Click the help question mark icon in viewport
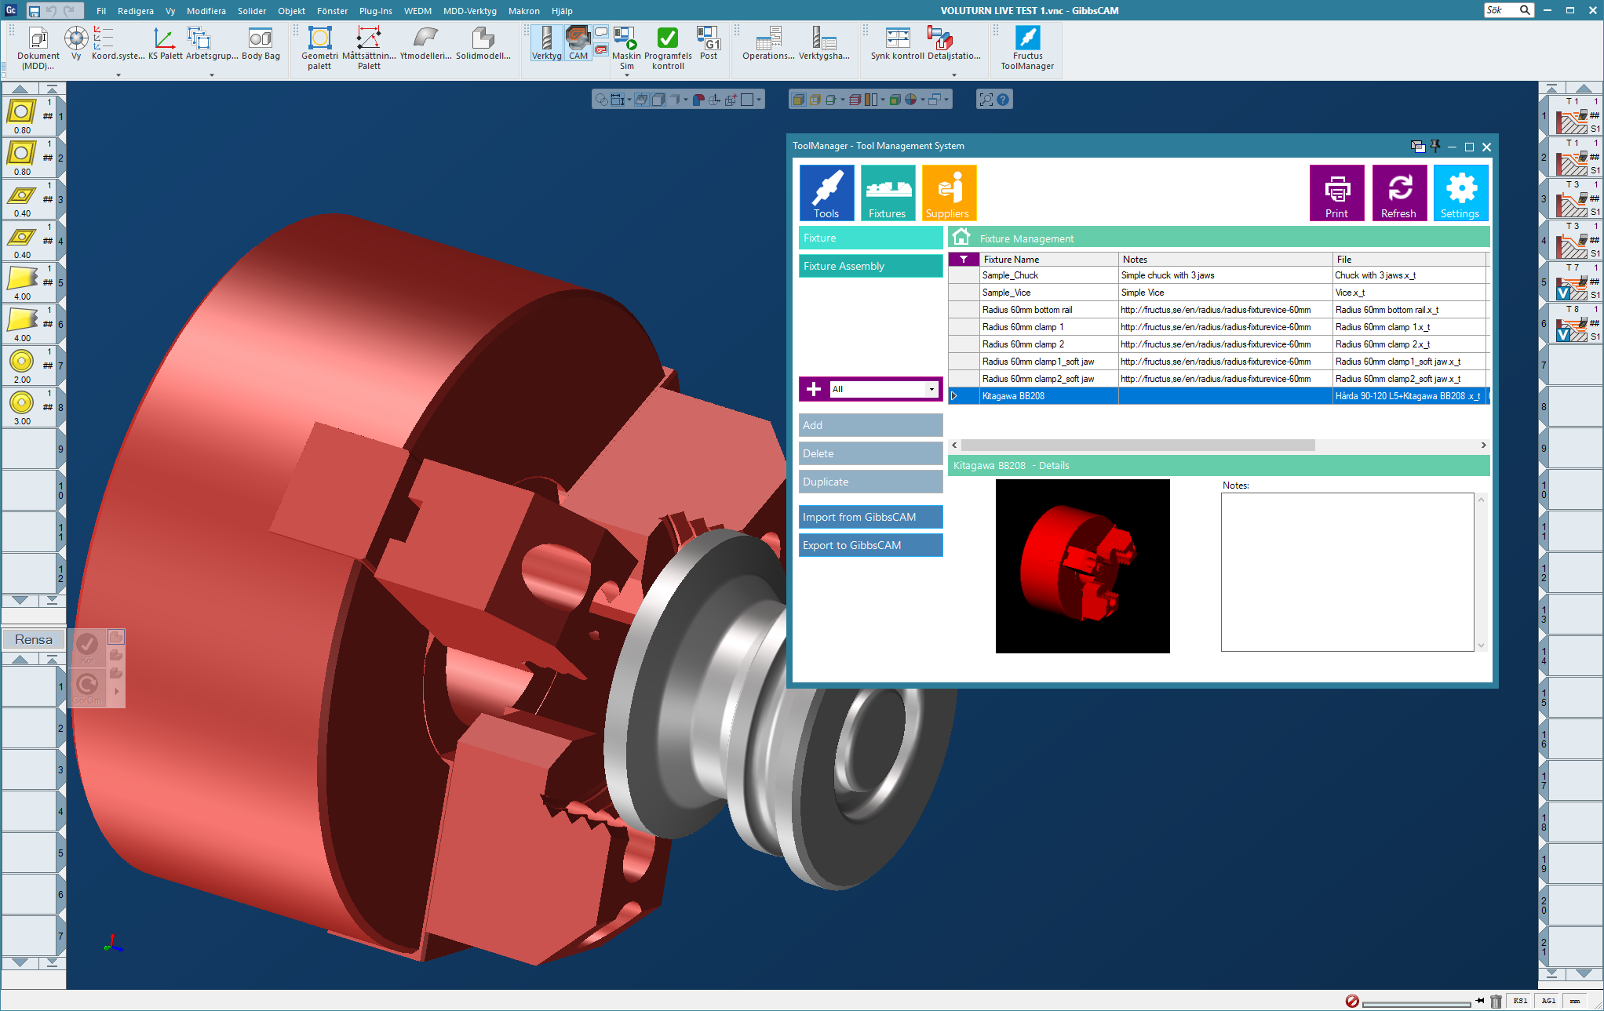 (x=1003, y=99)
